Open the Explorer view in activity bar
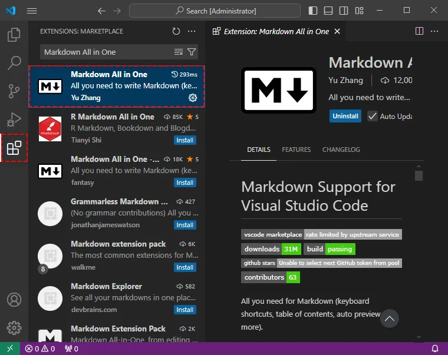 (14, 35)
